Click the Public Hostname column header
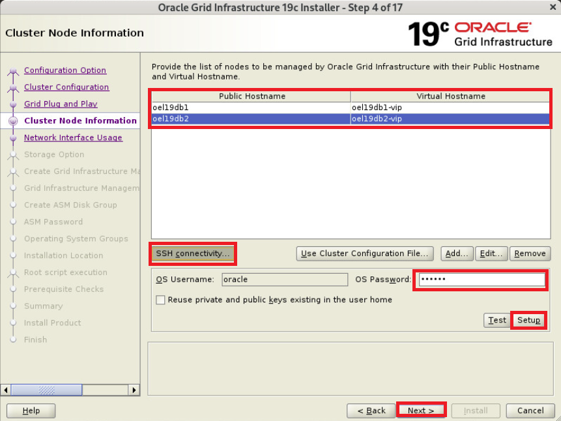Image resolution: width=561 pixels, height=421 pixels. click(x=251, y=96)
